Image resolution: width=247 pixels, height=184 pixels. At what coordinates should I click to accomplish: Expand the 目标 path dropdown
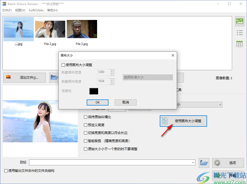[x=193, y=163]
